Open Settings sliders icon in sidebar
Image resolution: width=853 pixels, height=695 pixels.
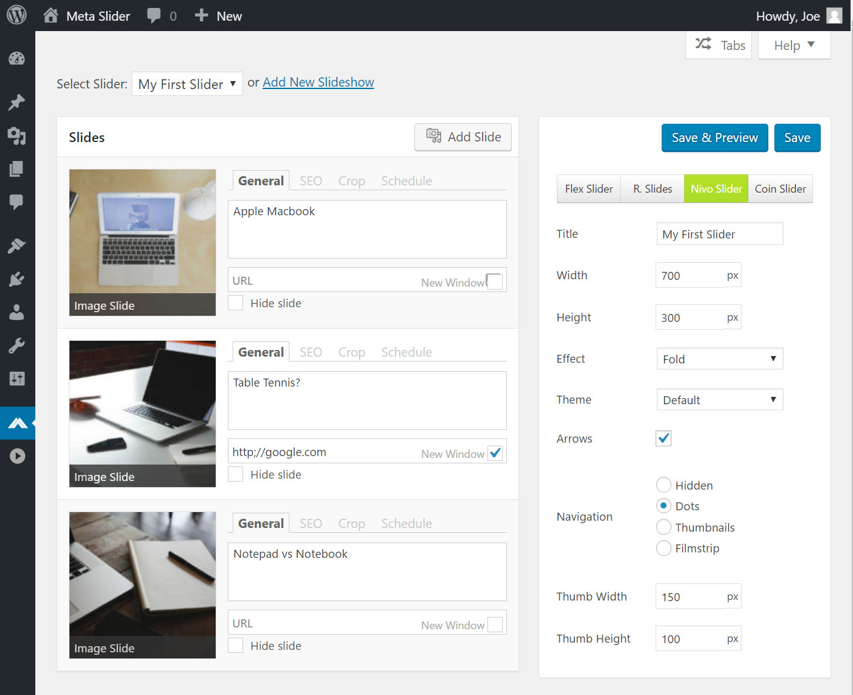coord(17,379)
